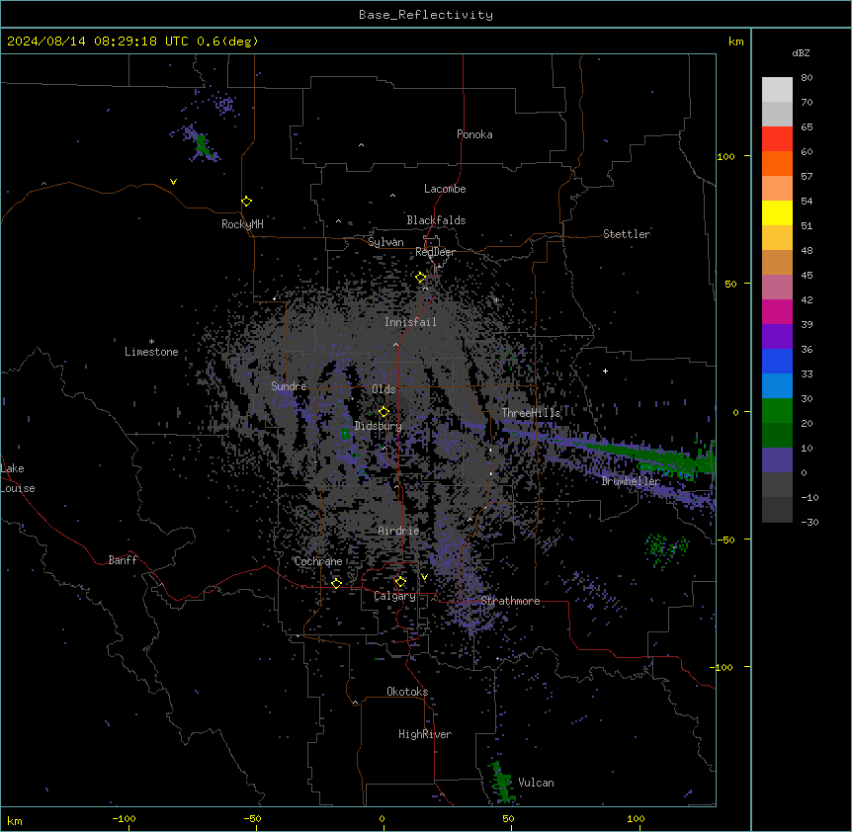Click the 0 tick on the bottom axis
Viewport: 852px width, 832px height.
(382, 819)
